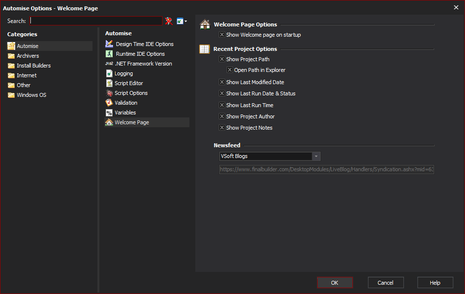Open Variables options page
Viewport: 465px width, 294px height.
pos(125,113)
